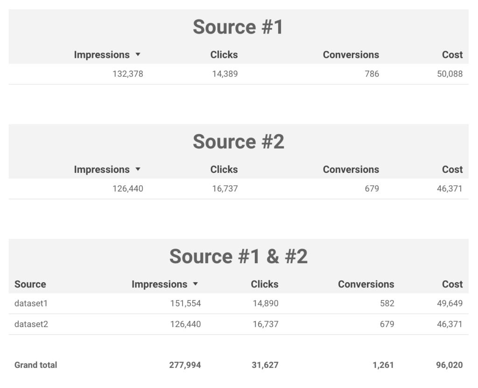Sort Source #2 table by Cost
Viewport: 478px width, 388px height.
pos(452,170)
